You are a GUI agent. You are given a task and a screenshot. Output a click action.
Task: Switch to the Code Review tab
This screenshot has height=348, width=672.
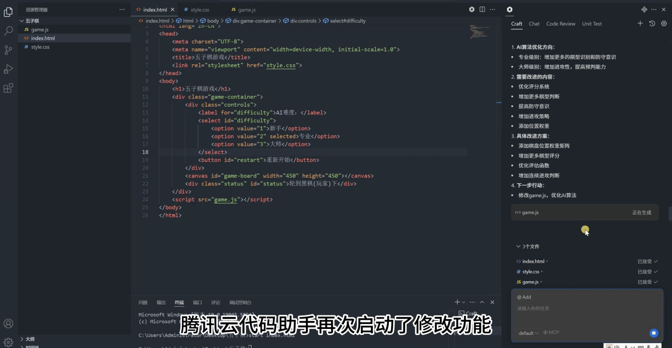(560, 24)
